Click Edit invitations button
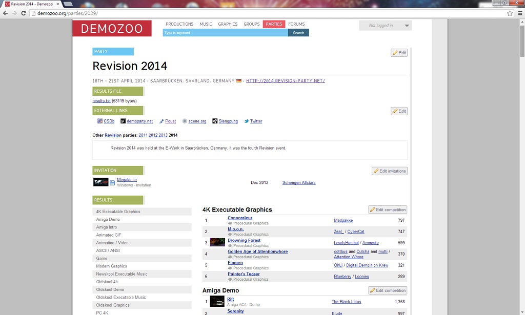The width and height of the screenshot is (525, 315). coord(390,171)
